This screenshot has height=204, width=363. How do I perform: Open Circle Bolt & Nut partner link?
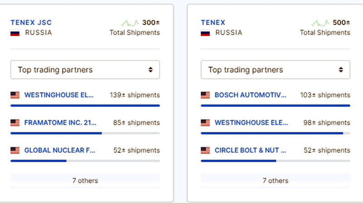[250, 151]
